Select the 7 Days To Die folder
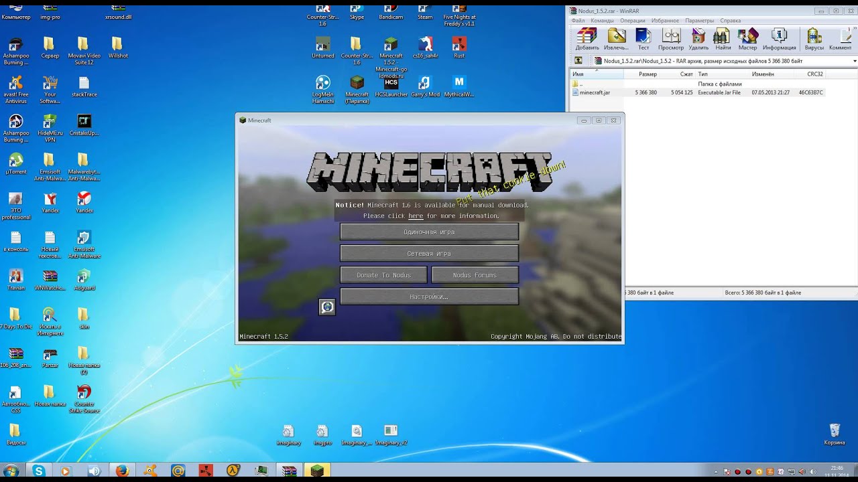This screenshot has width=858, height=482. 16,319
